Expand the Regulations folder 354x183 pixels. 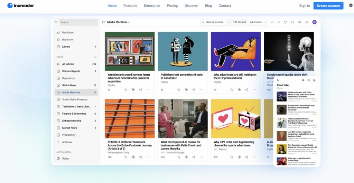58,78
